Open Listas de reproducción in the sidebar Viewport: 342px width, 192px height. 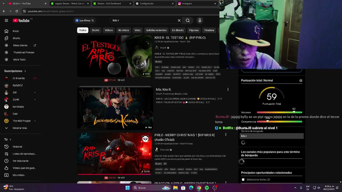pos(24,154)
